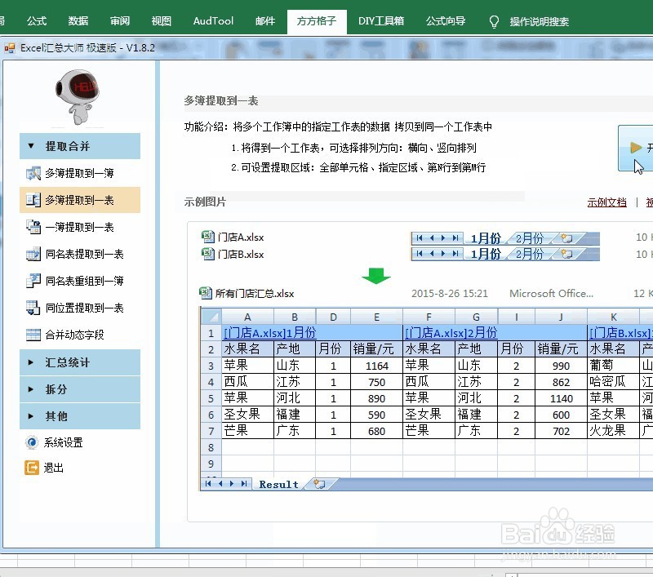Click row header 8 in the example
Viewport: 653px width, 577px height.
pos(211,447)
